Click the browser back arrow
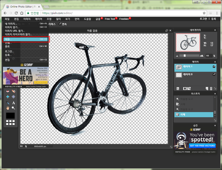 pos(5,13)
